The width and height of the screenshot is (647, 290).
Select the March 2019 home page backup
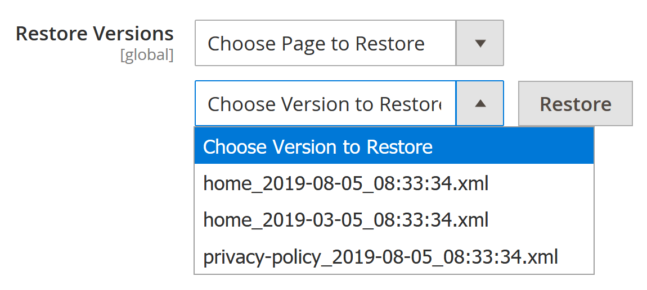click(x=345, y=219)
